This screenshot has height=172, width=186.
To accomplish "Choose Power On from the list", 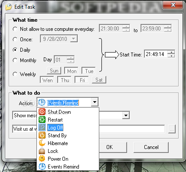I will tap(68, 159).
